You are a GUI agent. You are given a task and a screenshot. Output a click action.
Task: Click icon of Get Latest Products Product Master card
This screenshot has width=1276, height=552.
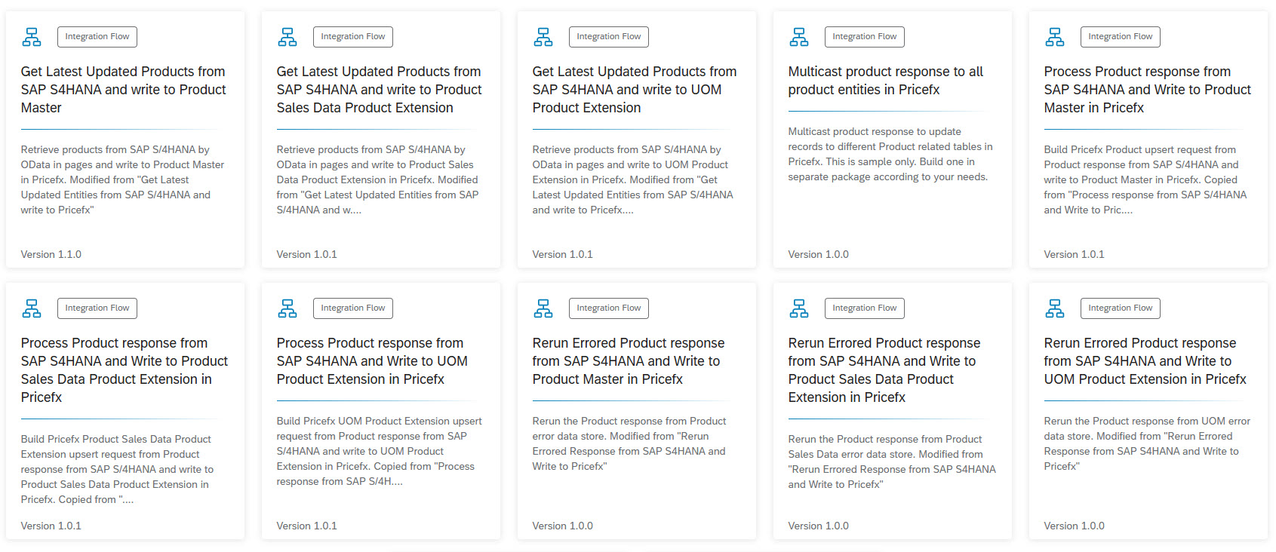click(32, 36)
